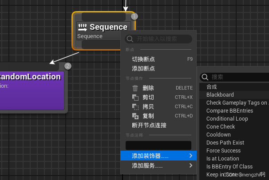
Task: Click the duplicate icon beside 复制
Action: click(x=135, y=116)
